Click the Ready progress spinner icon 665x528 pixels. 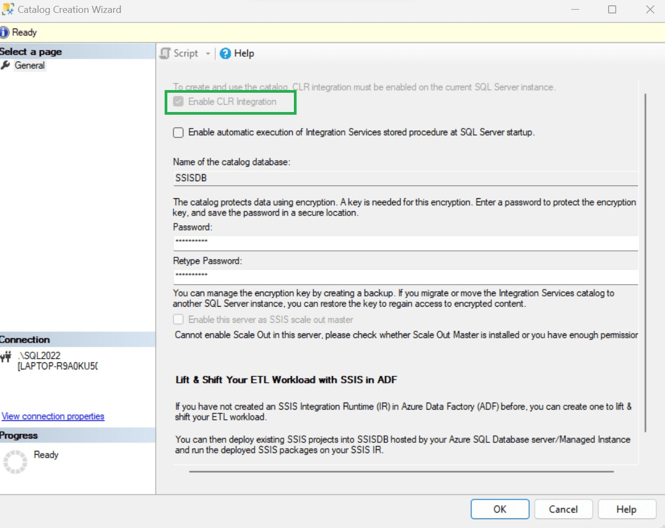click(x=14, y=461)
